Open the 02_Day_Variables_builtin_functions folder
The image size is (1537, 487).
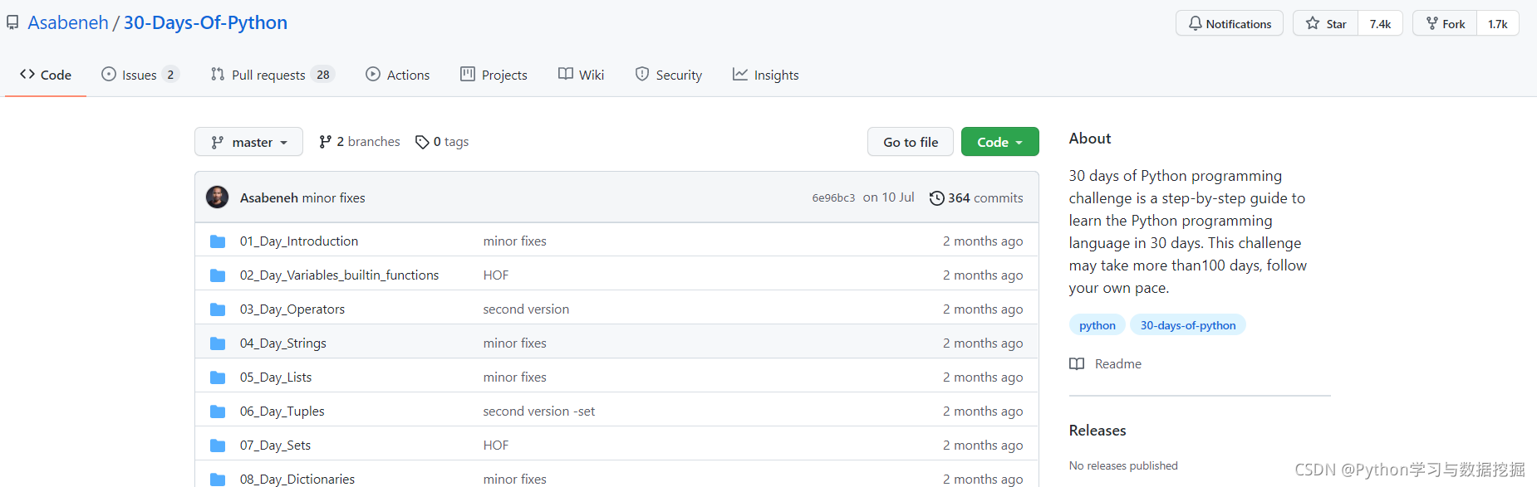(x=339, y=275)
